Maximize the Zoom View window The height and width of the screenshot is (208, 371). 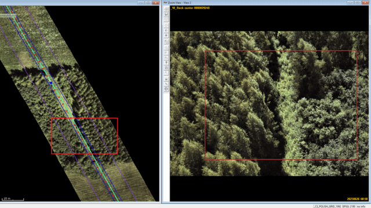pos(358,2)
